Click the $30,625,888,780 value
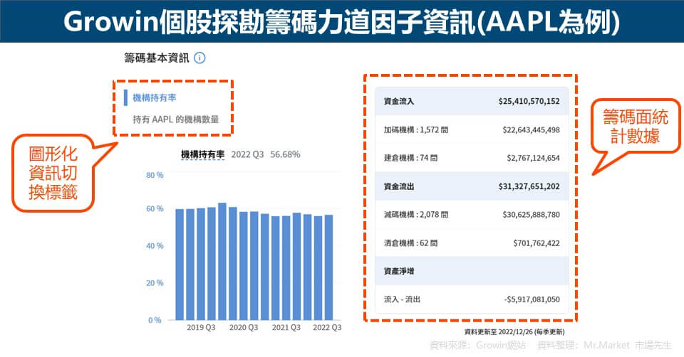This screenshot has width=684, height=357. [531, 215]
